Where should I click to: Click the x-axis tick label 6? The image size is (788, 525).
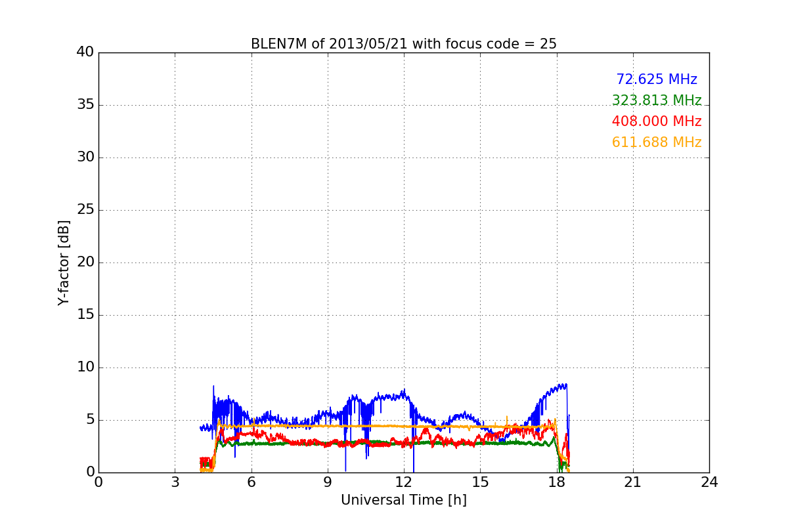251,482
